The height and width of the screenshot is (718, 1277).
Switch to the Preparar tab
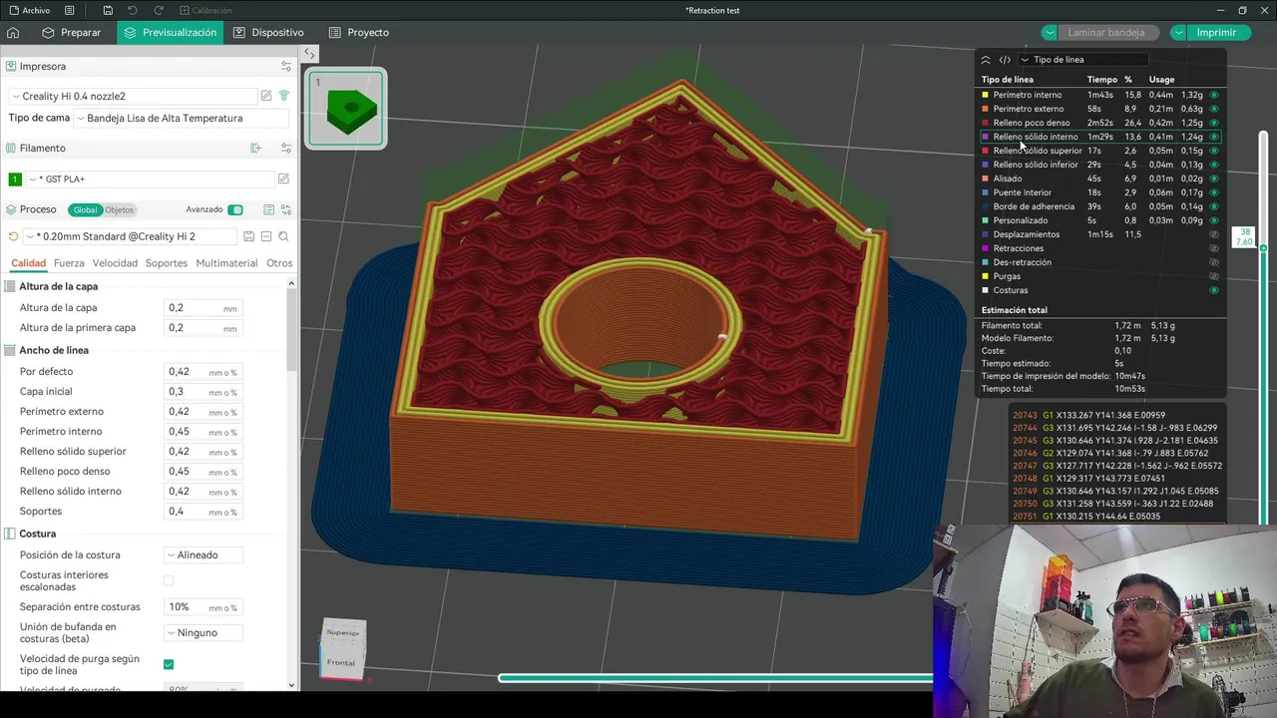pyautogui.click(x=71, y=32)
